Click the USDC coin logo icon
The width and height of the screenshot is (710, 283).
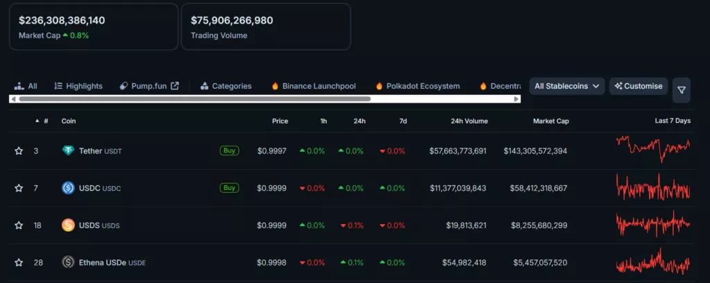68,187
